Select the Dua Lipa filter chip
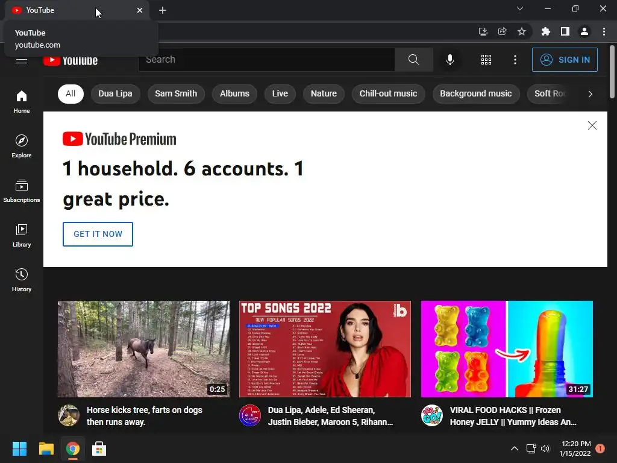 [x=115, y=93]
